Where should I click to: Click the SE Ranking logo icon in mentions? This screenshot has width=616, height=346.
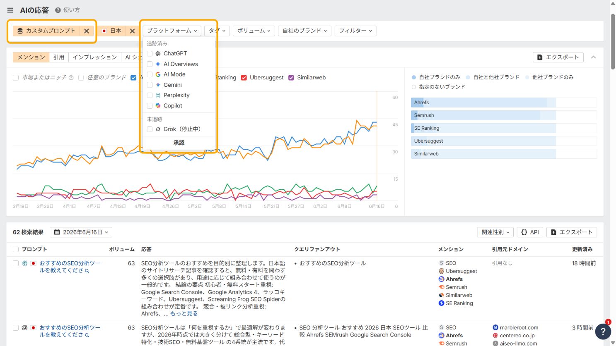[x=442, y=303]
